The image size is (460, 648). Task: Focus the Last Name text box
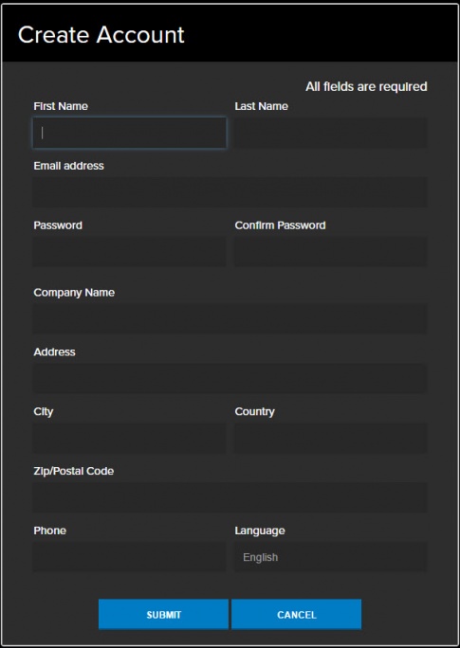click(330, 133)
